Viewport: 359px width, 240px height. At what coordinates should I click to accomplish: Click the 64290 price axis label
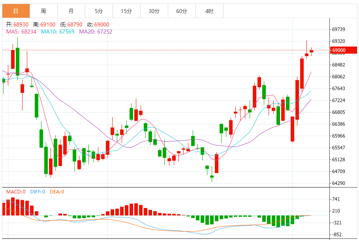pyautogui.click(x=338, y=183)
